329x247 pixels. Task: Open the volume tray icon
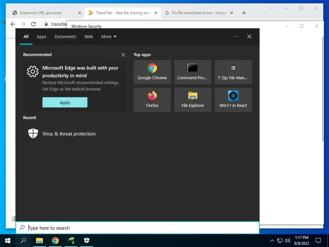(288, 241)
